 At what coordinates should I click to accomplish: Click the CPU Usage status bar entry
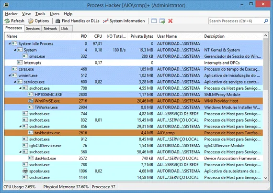(x=20, y=187)
